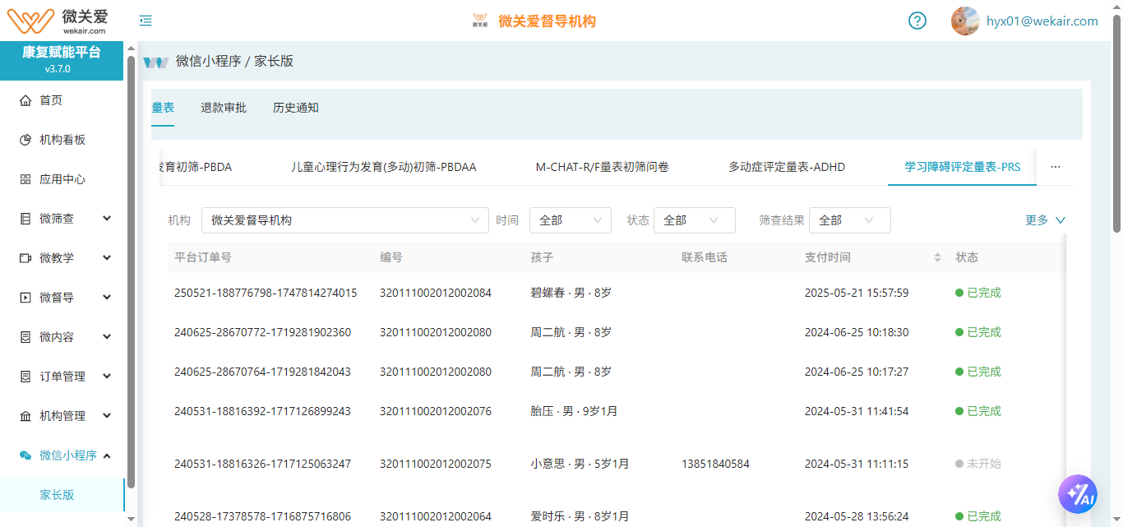
Task: Expand more filters with 更多
Action: click(1045, 220)
